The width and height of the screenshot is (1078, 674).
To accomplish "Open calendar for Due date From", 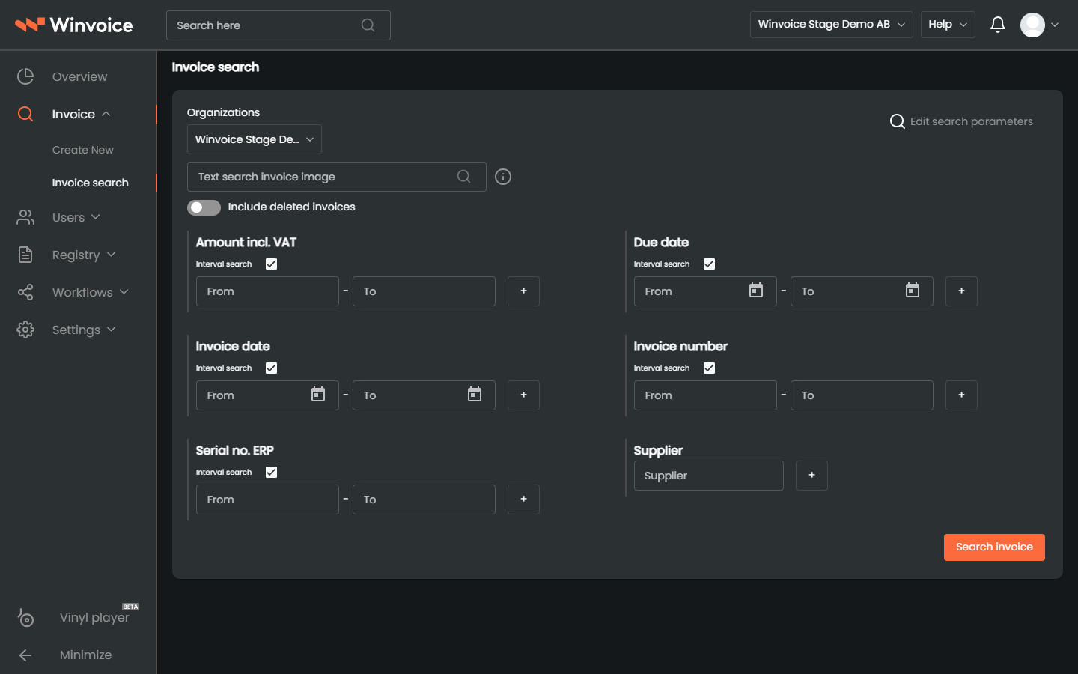I will pyautogui.click(x=756, y=291).
